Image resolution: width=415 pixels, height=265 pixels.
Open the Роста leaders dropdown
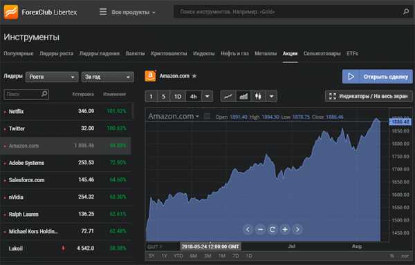(x=52, y=77)
